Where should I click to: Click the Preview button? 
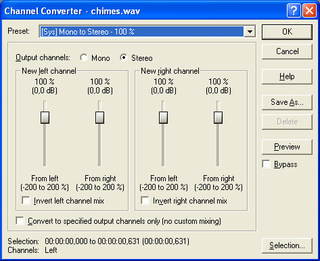click(x=287, y=147)
